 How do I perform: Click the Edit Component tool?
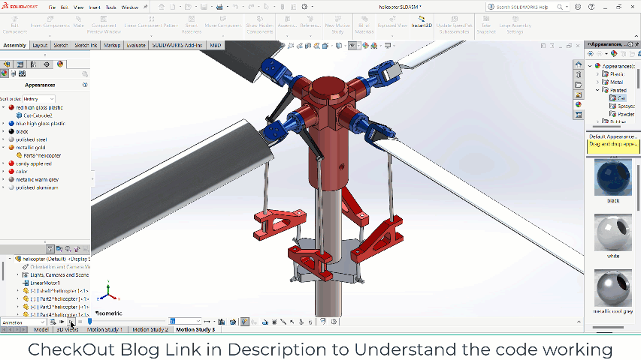[15, 25]
